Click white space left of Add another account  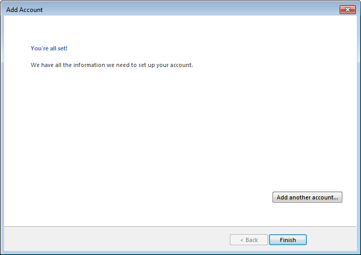tap(156, 197)
